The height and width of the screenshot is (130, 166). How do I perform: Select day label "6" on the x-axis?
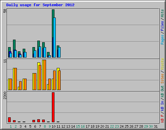[x=35, y=126]
